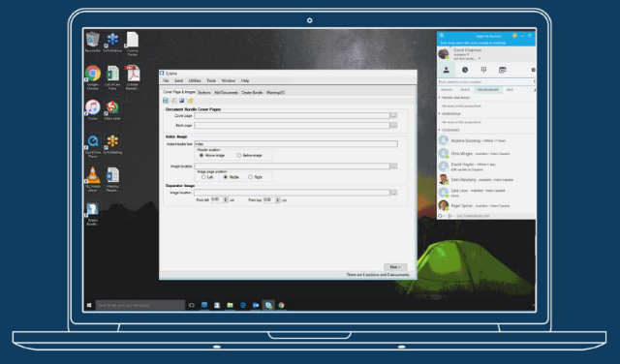Click the Next button
The width and height of the screenshot is (620, 364).
tap(395, 267)
